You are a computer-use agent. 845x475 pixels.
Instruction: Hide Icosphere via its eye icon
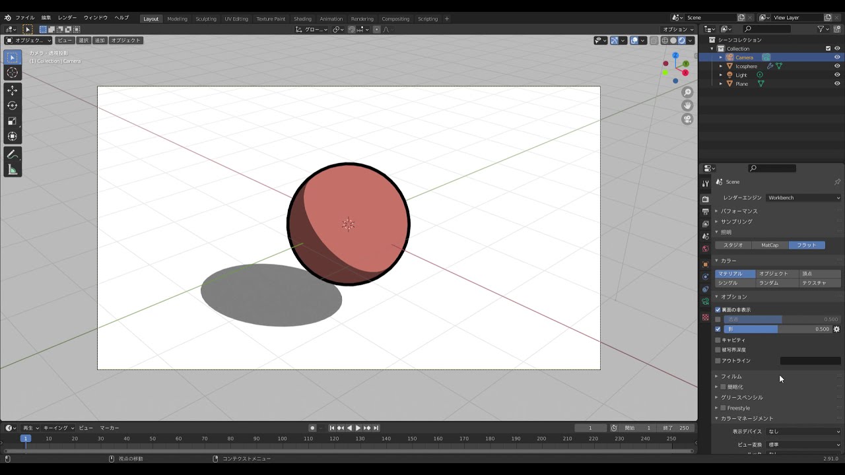coord(837,66)
